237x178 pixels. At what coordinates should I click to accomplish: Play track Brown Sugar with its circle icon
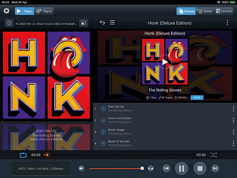[103, 132]
